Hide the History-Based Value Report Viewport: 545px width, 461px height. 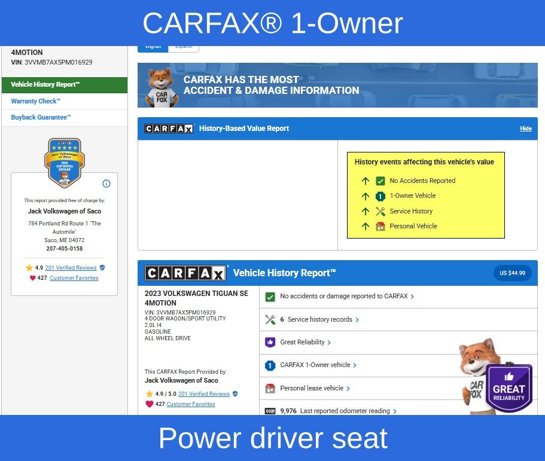click(x=525, y=129)
